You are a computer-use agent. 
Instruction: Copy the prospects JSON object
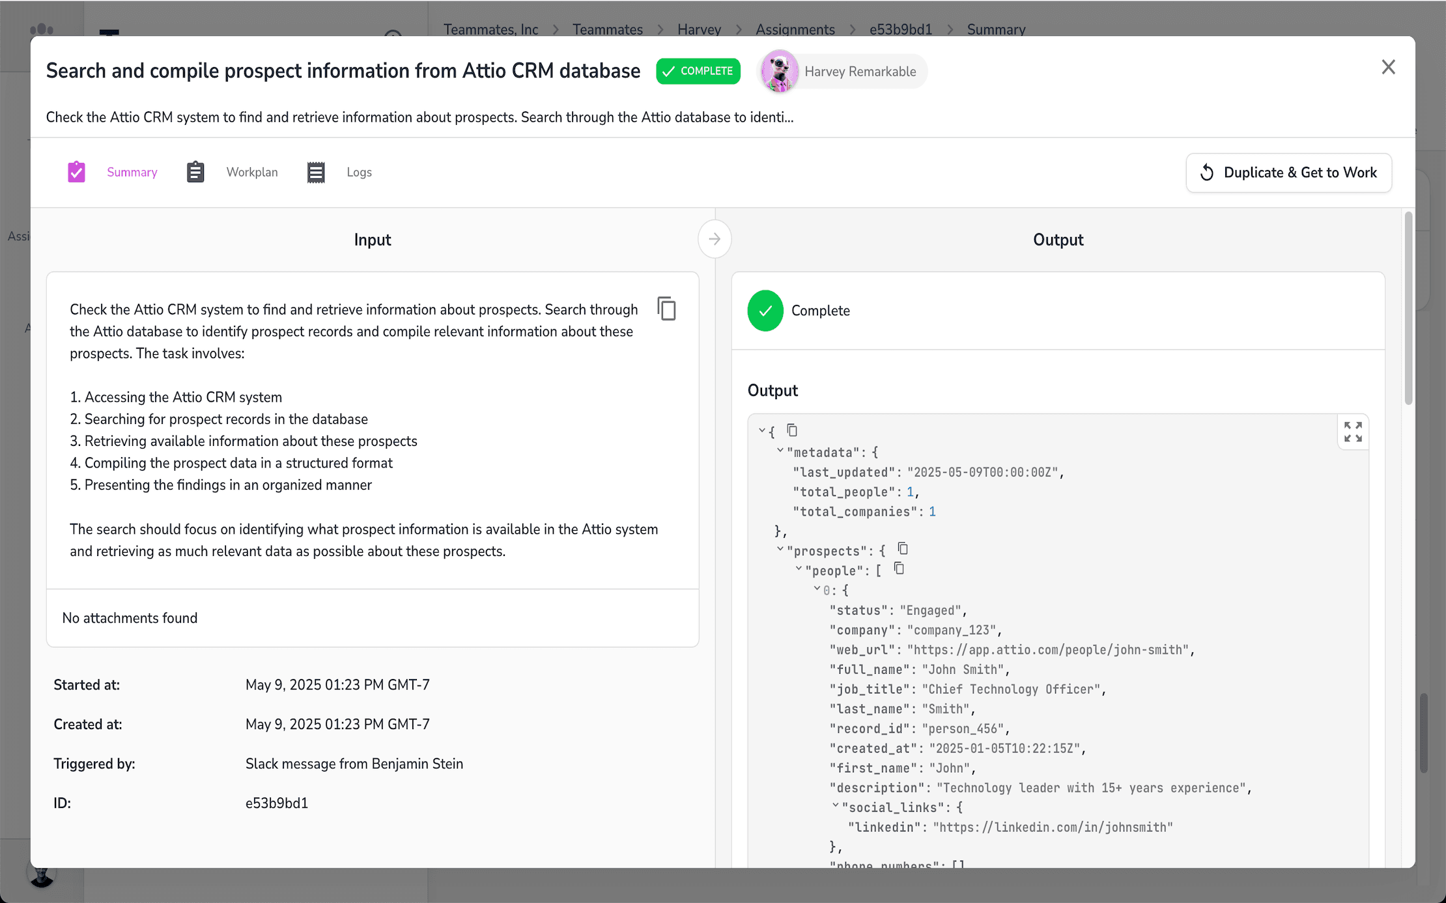pyautogui.click(x=903, y=549)
